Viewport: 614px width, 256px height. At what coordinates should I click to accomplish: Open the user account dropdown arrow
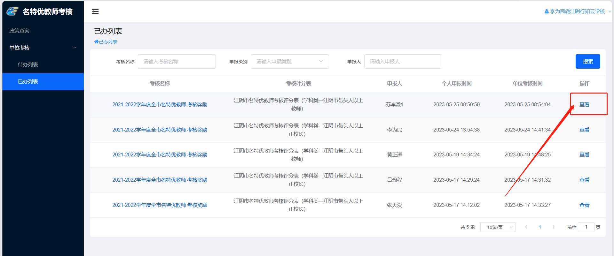(610, 11)
